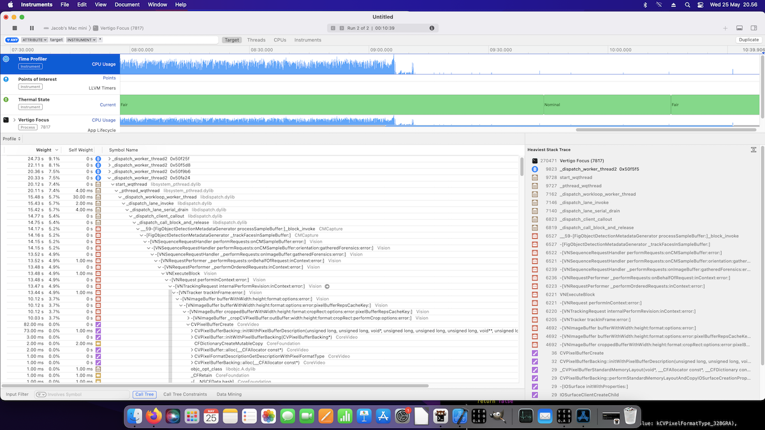This screenshot has width=765, height=430.
Task: Open Call Tree Constraints
Action: 185,394
